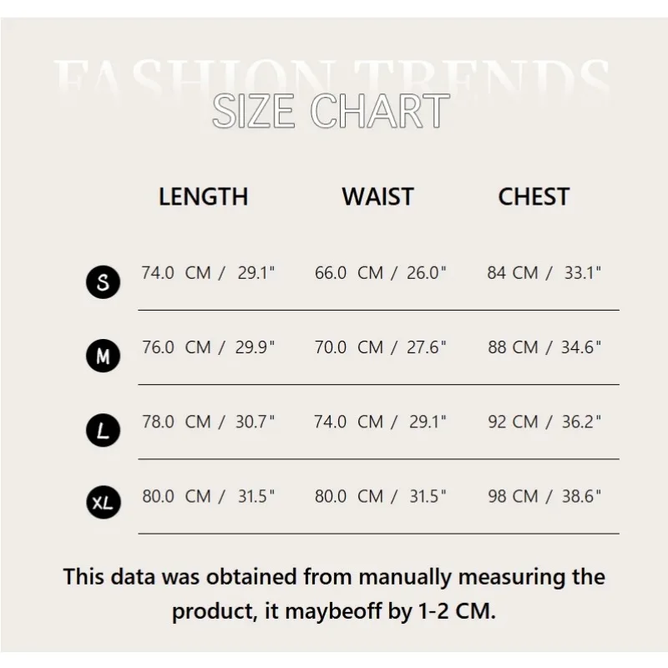The height and width of the screenshot is (668, 668).
Task: Click the M size badge
Action: [x=103, y=357]
